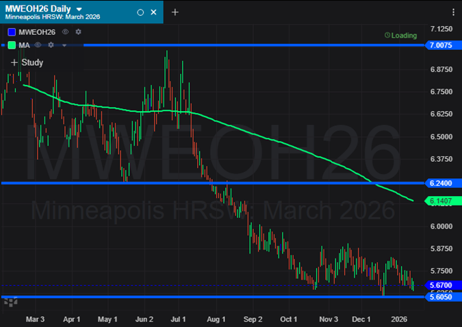Click the 6.2400 price line label
This screenshot has height=327, width=462.
pyautogui.click(x=443, y=183)
